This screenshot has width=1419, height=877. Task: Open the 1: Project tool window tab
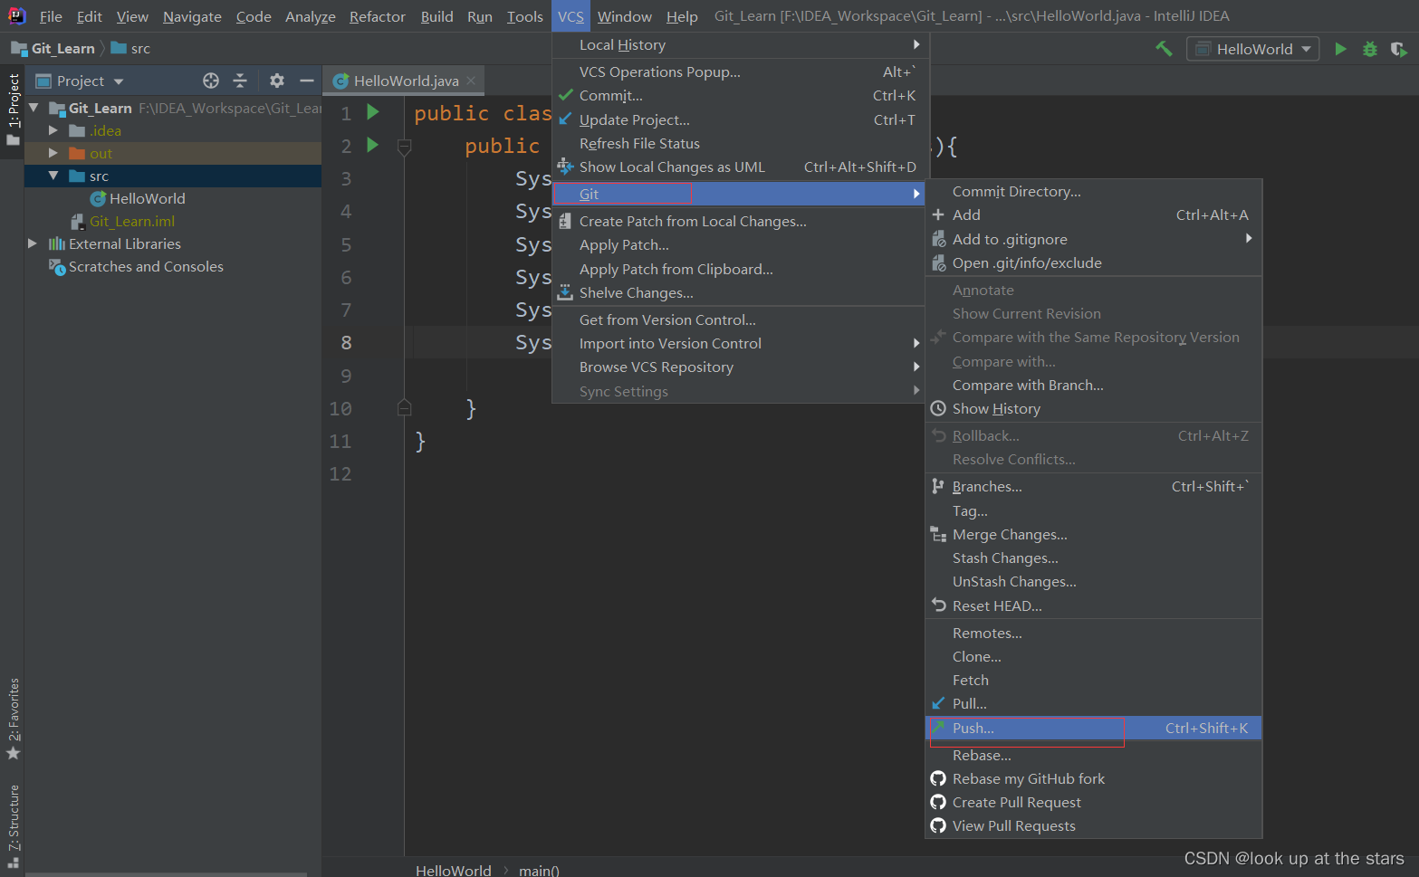(13, 110)
